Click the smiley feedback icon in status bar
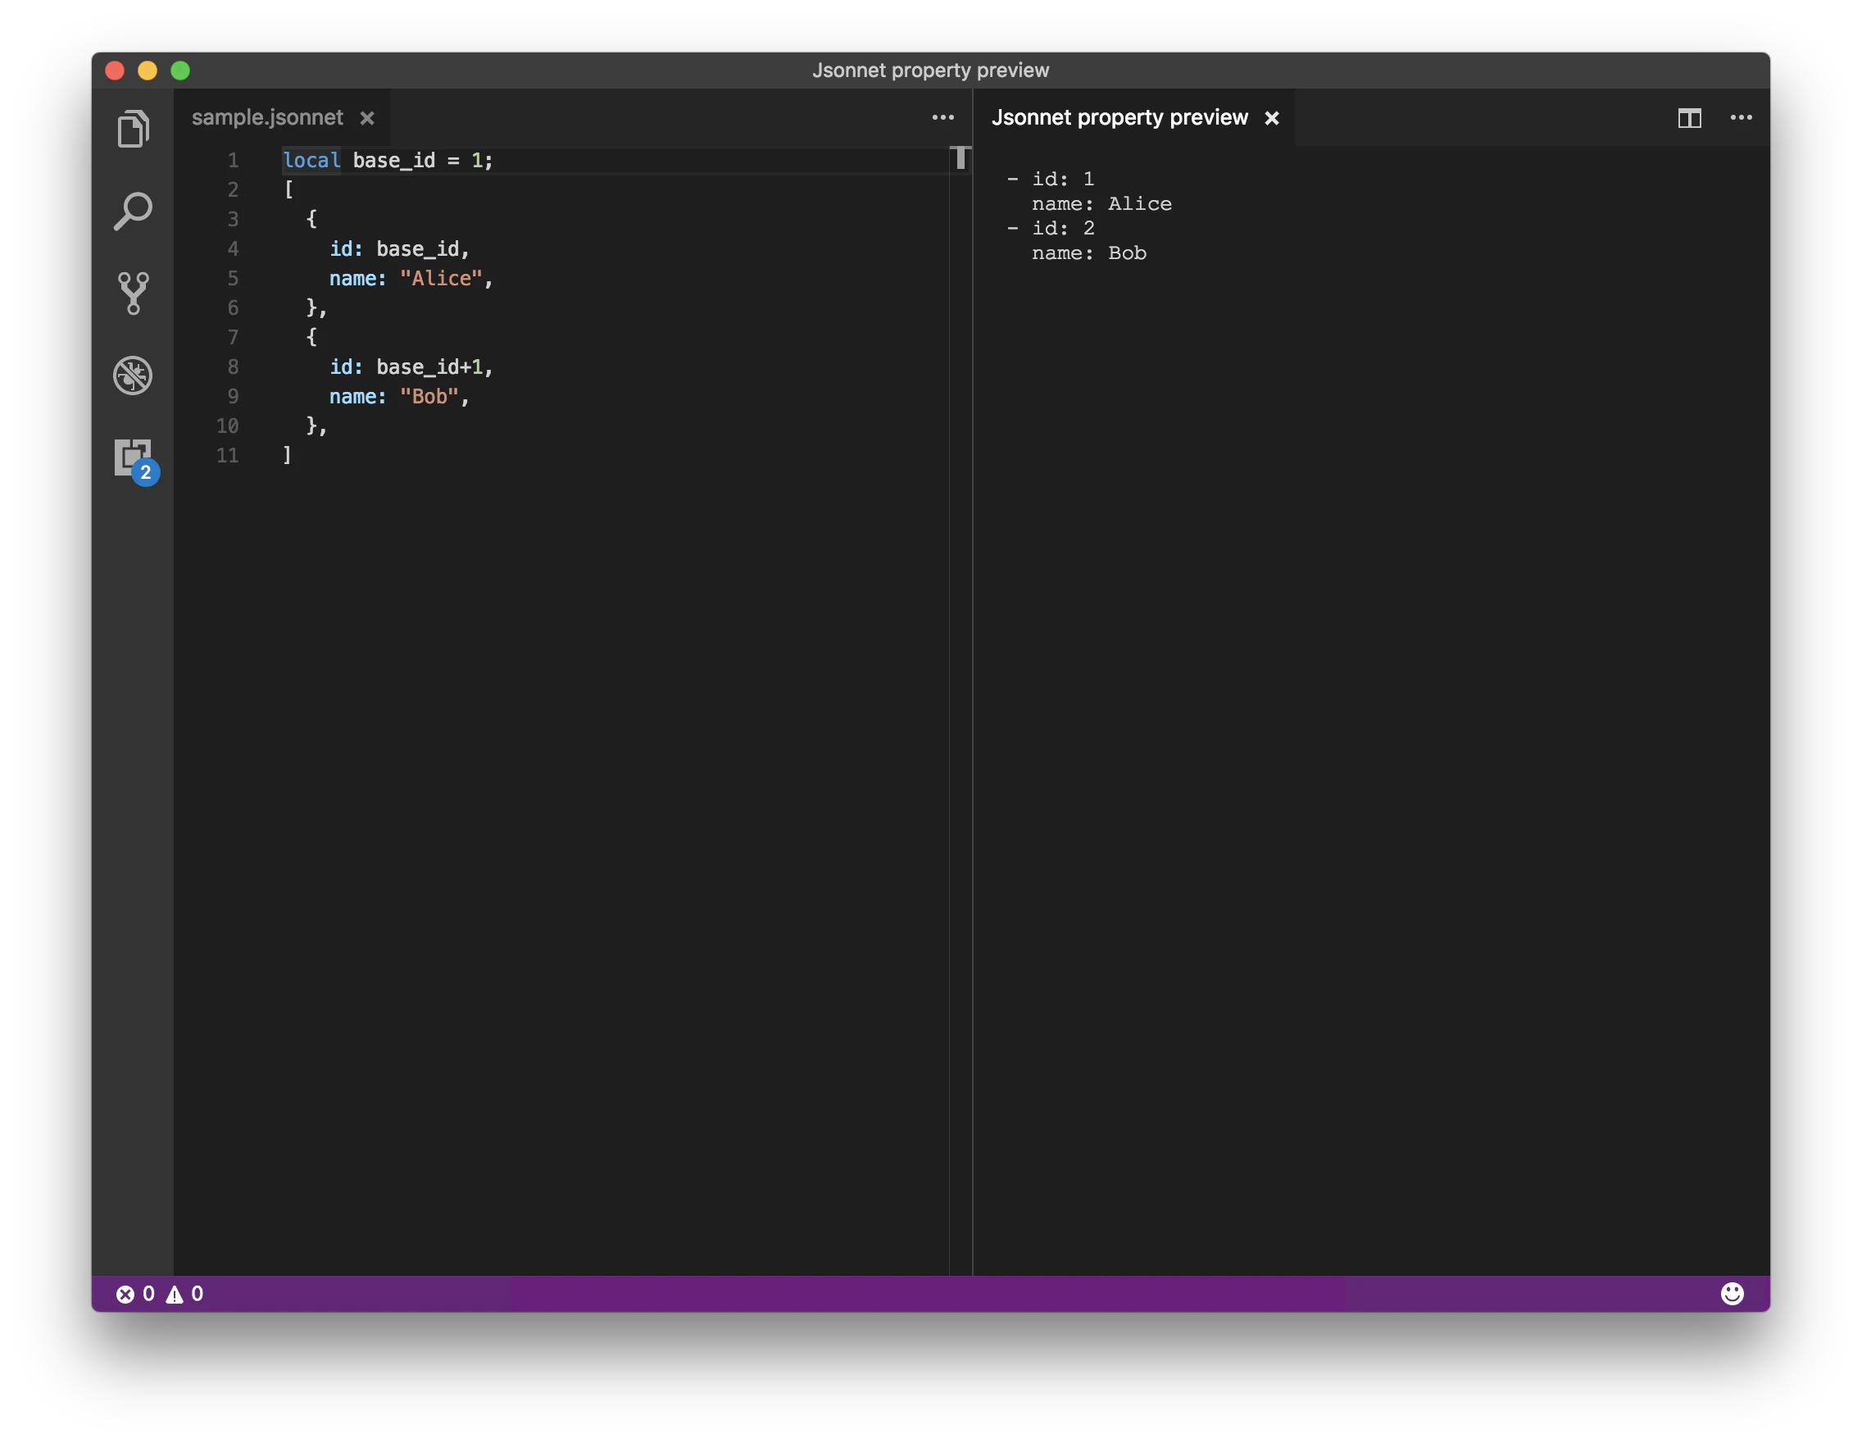Image resolution: width=1862 pixels, height=1443 pixels. 1732,1293
